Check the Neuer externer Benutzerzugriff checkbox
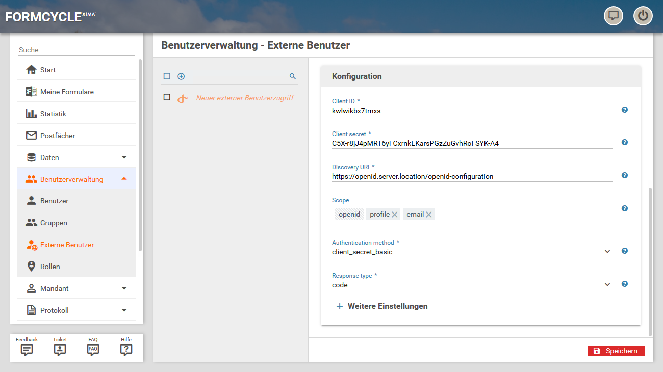The width and height of the screenshot is (663, 372). [x=167, y=97]
